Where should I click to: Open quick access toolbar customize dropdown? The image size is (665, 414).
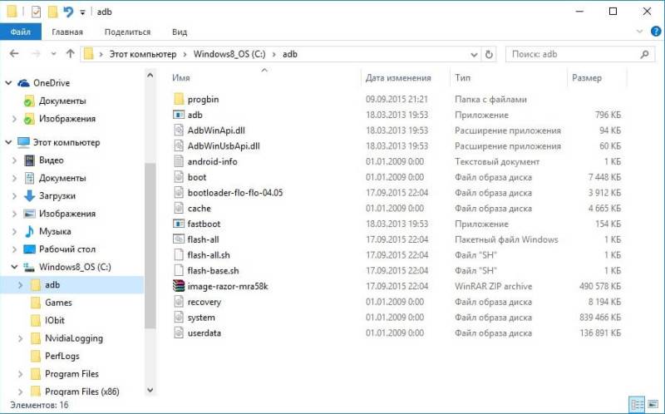click(81, 12)
